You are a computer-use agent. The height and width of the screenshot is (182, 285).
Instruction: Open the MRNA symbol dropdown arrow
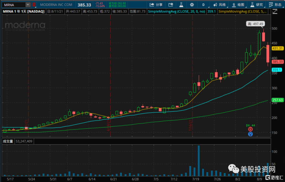point(28,5)
